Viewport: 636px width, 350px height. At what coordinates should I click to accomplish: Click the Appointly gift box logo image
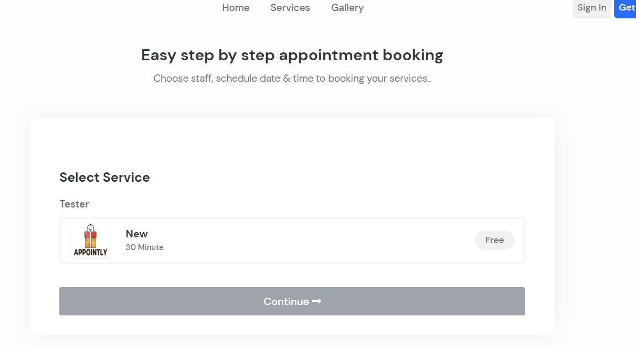(x=91, y=240)
